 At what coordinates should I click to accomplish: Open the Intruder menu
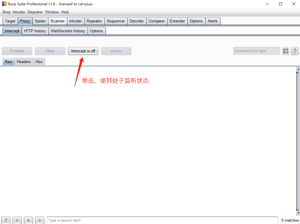pyautogui.click(x=19, y=12)
